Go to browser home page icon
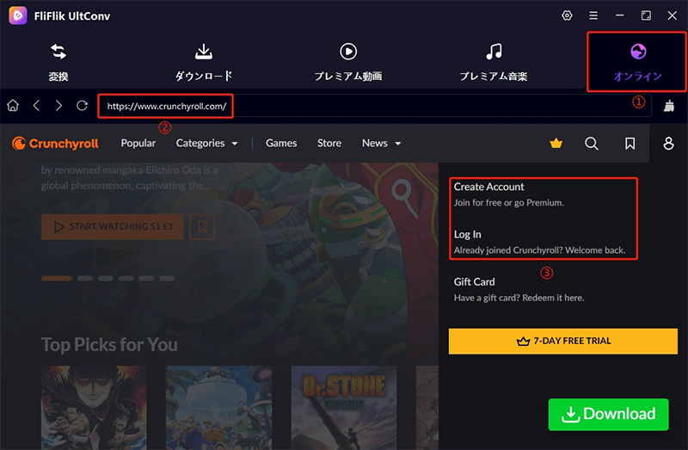Image resolution: width=688 pixels, height=450 pixels. click(13, 106)
